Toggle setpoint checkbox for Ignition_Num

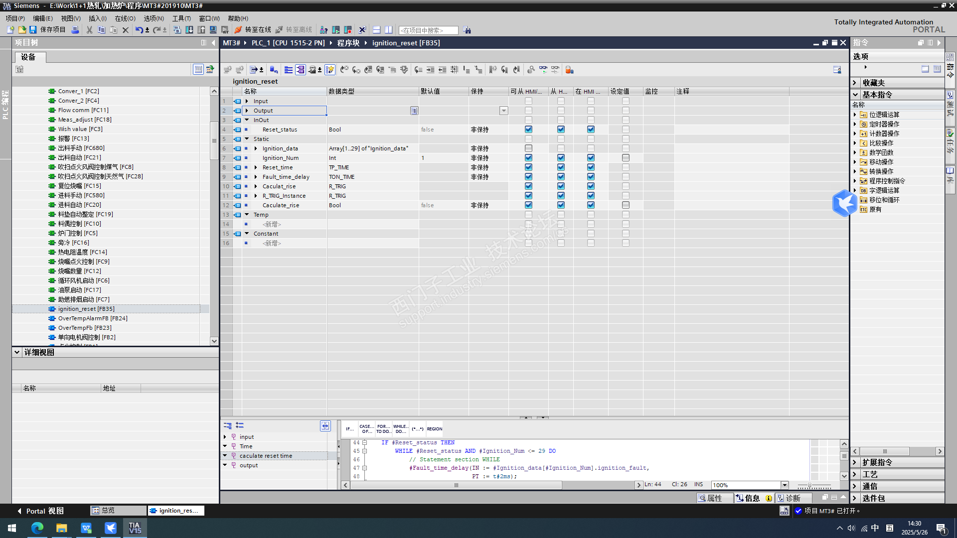pos(626,158)
